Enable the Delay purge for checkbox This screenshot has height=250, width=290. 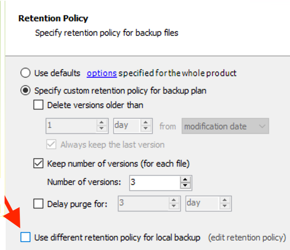click(38, 204)
